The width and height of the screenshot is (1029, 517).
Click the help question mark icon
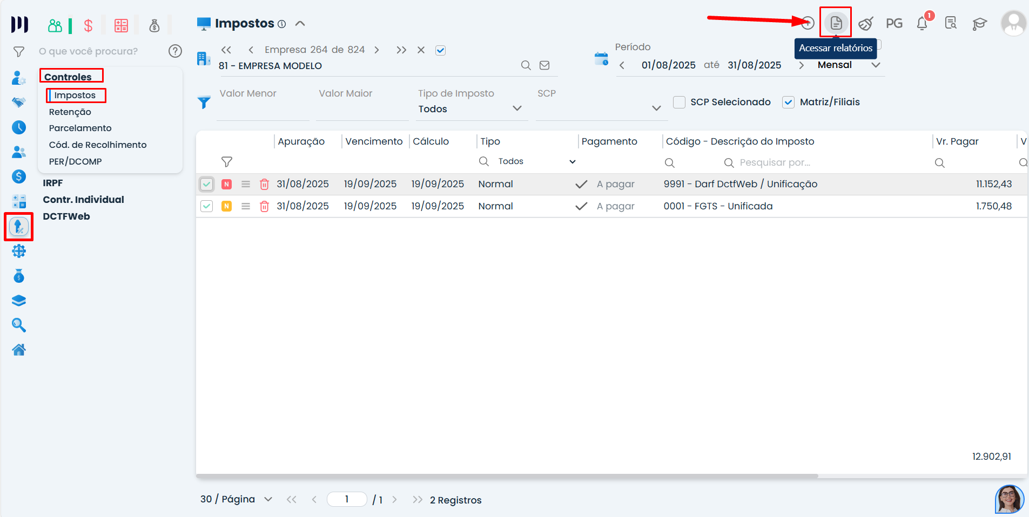coord(175,51)
